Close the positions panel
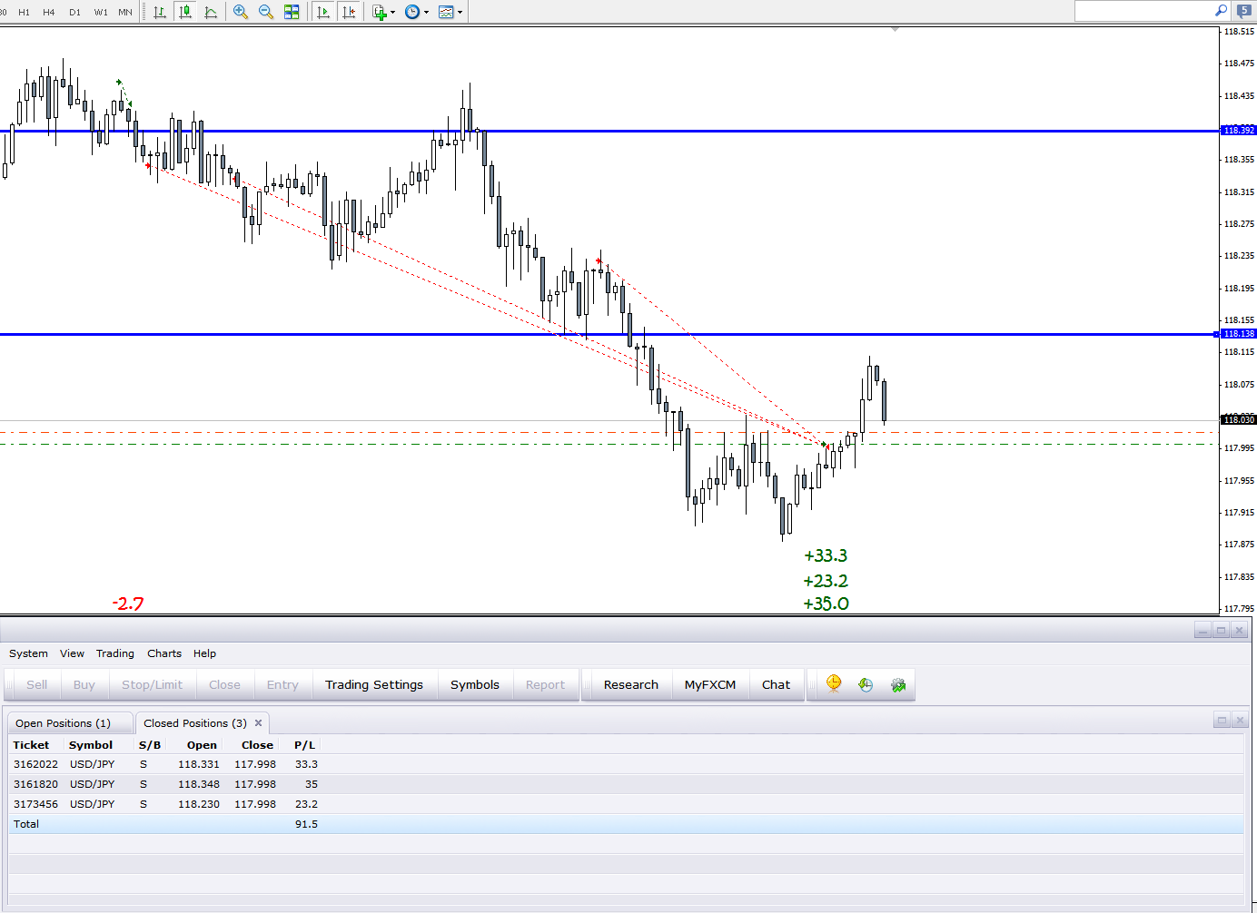The width and height of the screenshot is (1257, 913). (1239, 721)
